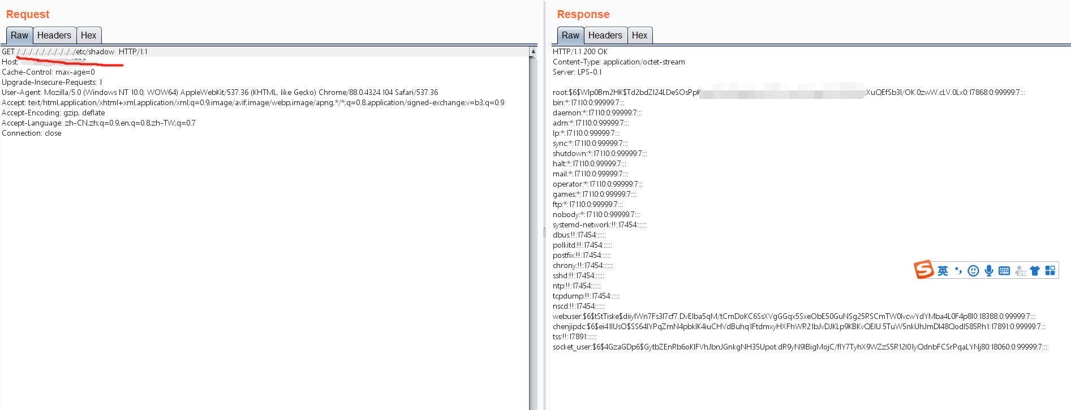Click the GET /etc/shadow request line
This screenshot has width=1071, height=410.
pyautogui.click(x=75, y=51)
